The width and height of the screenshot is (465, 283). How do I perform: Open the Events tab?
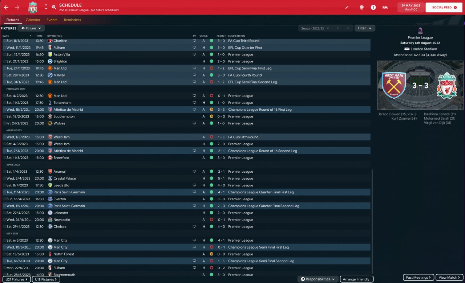click(x=52, y=20)
